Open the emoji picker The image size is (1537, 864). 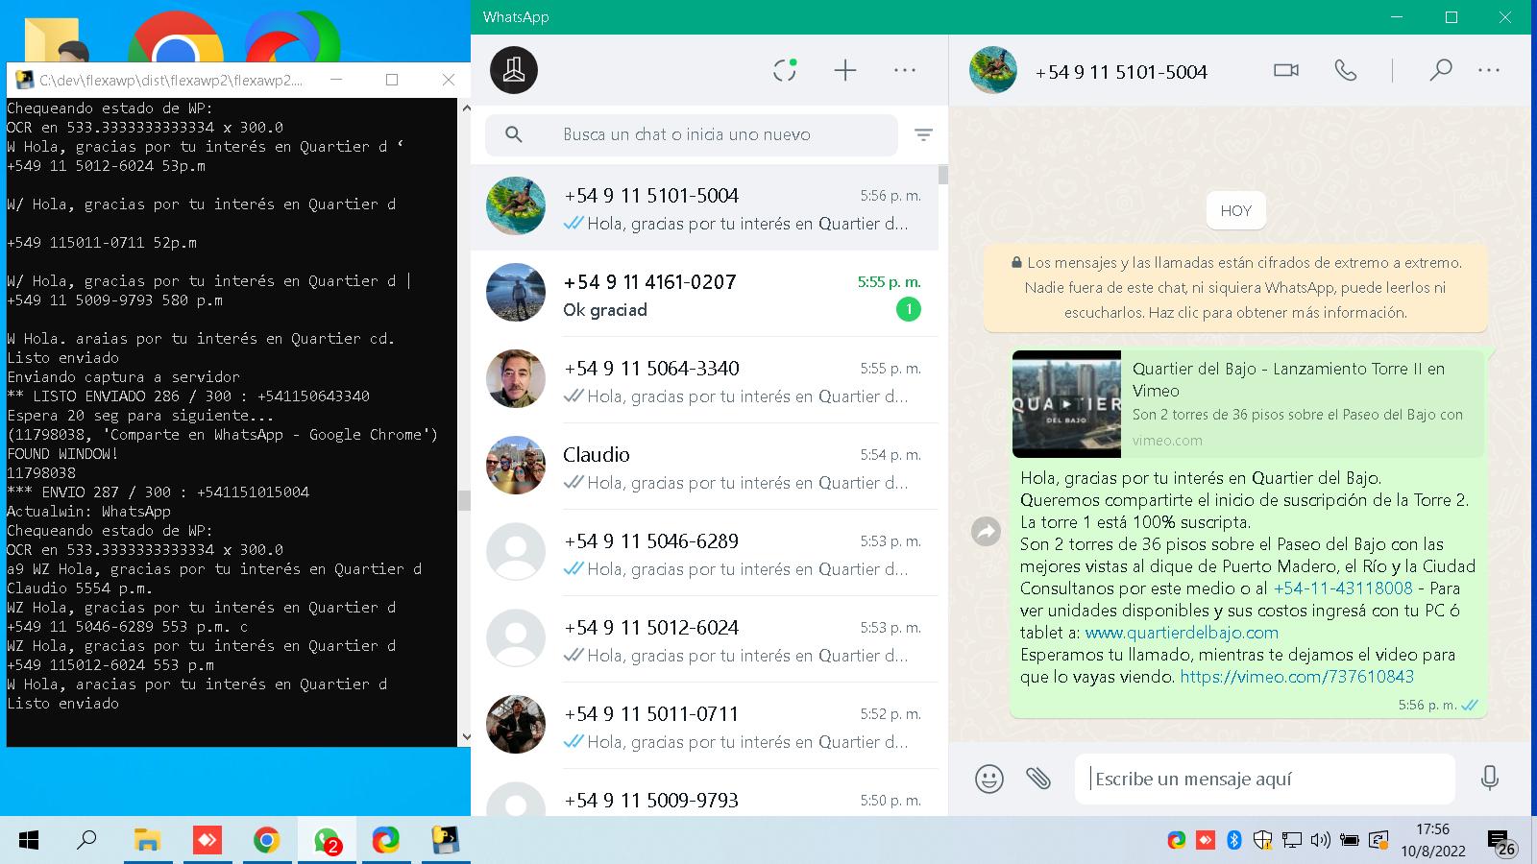pos(988,779)
